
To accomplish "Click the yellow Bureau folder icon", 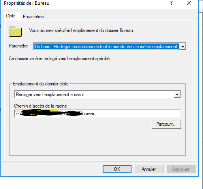I will [15, 31].
